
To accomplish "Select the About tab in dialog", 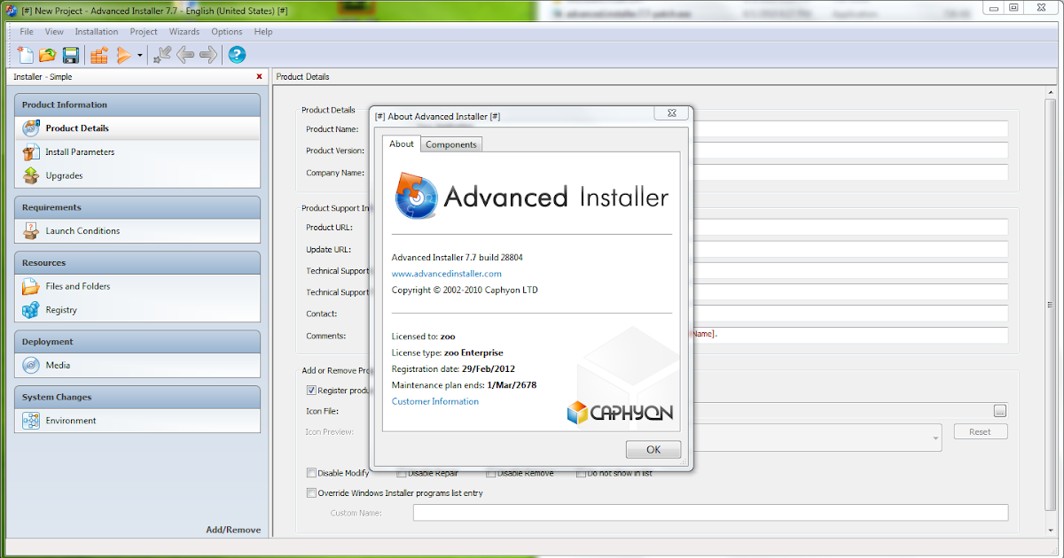I will [402, 143].
